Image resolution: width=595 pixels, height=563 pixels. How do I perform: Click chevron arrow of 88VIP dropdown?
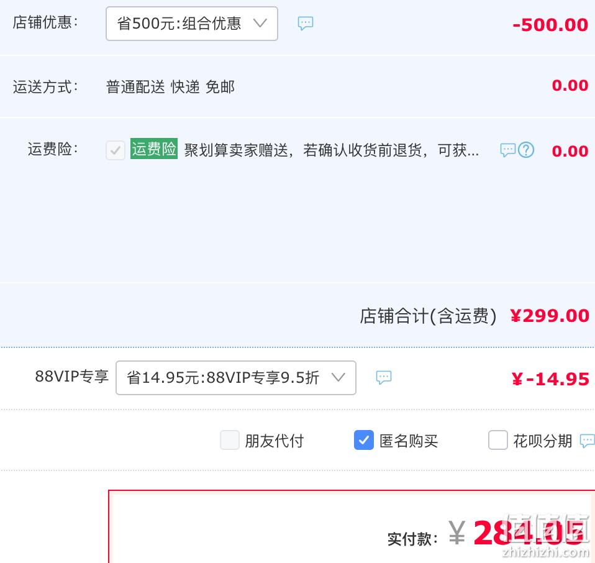point(338,378)
